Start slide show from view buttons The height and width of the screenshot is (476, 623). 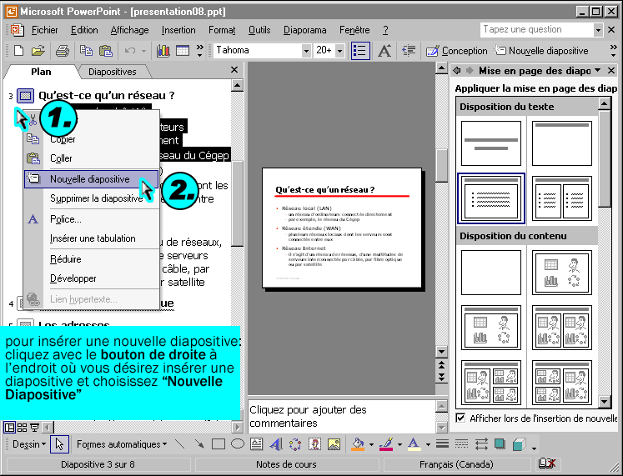click(x=34, y=428)
